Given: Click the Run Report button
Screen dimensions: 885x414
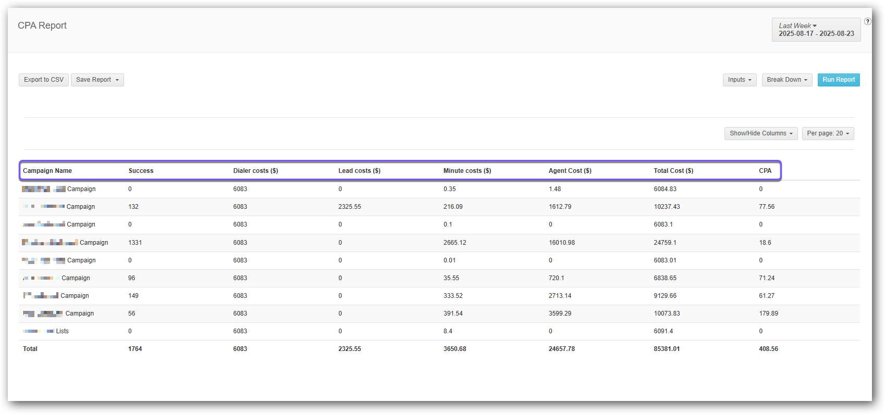Looking at the screenshot, I should tap(839, 80).
